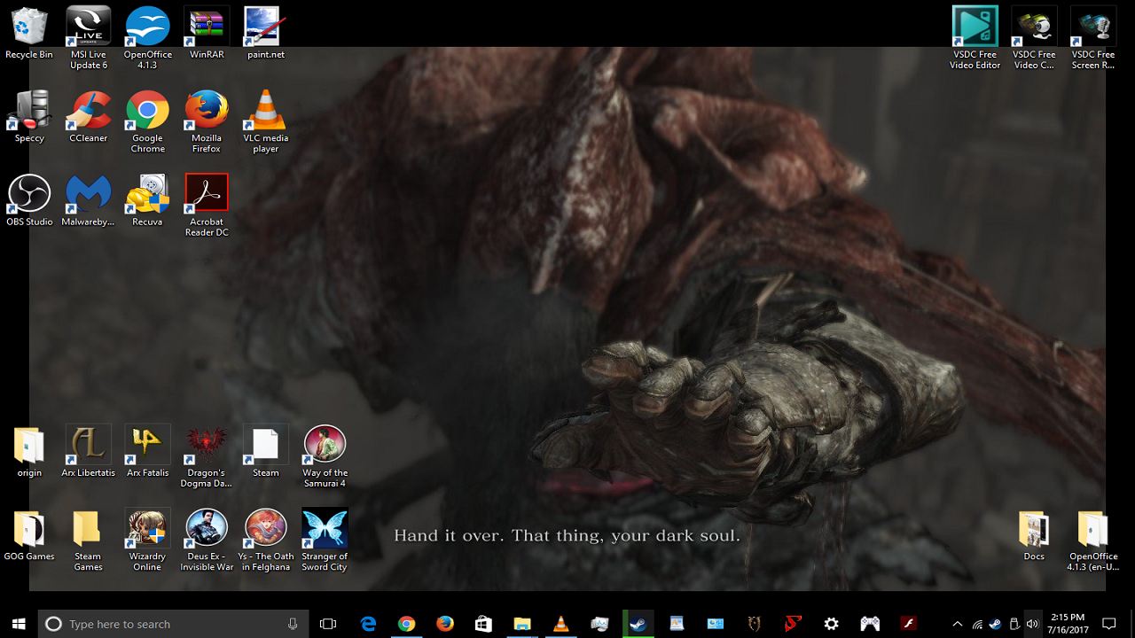The image size is (1135, 638).
Task: Open the Action Center notifications icon
Action: coord(1108,624)
